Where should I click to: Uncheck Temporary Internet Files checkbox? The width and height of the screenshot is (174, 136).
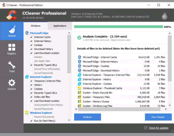[x=31, y=81]
